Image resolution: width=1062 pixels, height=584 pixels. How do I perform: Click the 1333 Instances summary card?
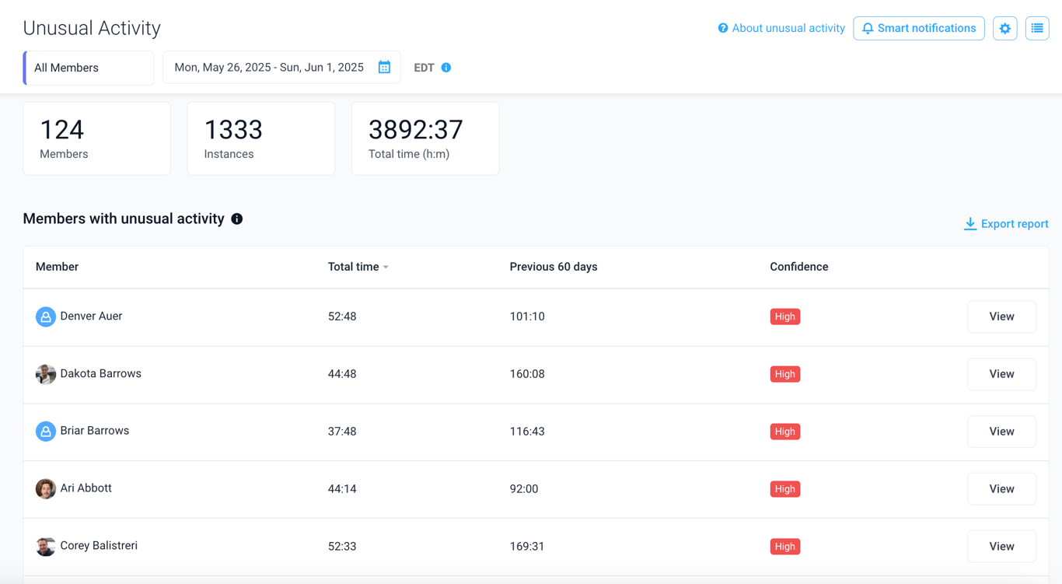click(x=261, y=138)
